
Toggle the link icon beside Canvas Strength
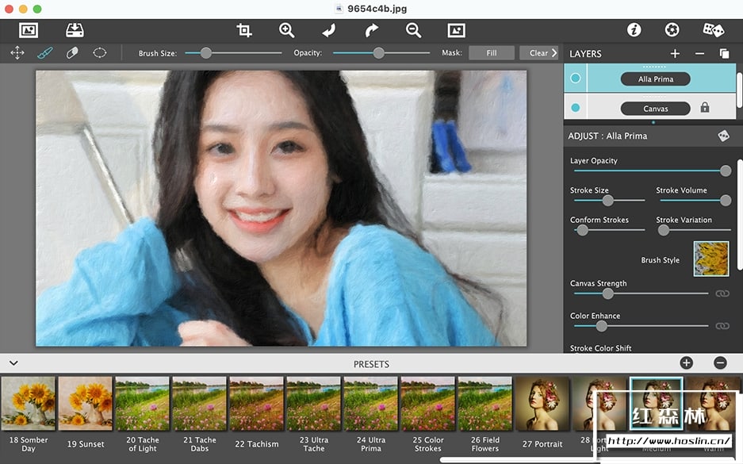tap(722, 293)
